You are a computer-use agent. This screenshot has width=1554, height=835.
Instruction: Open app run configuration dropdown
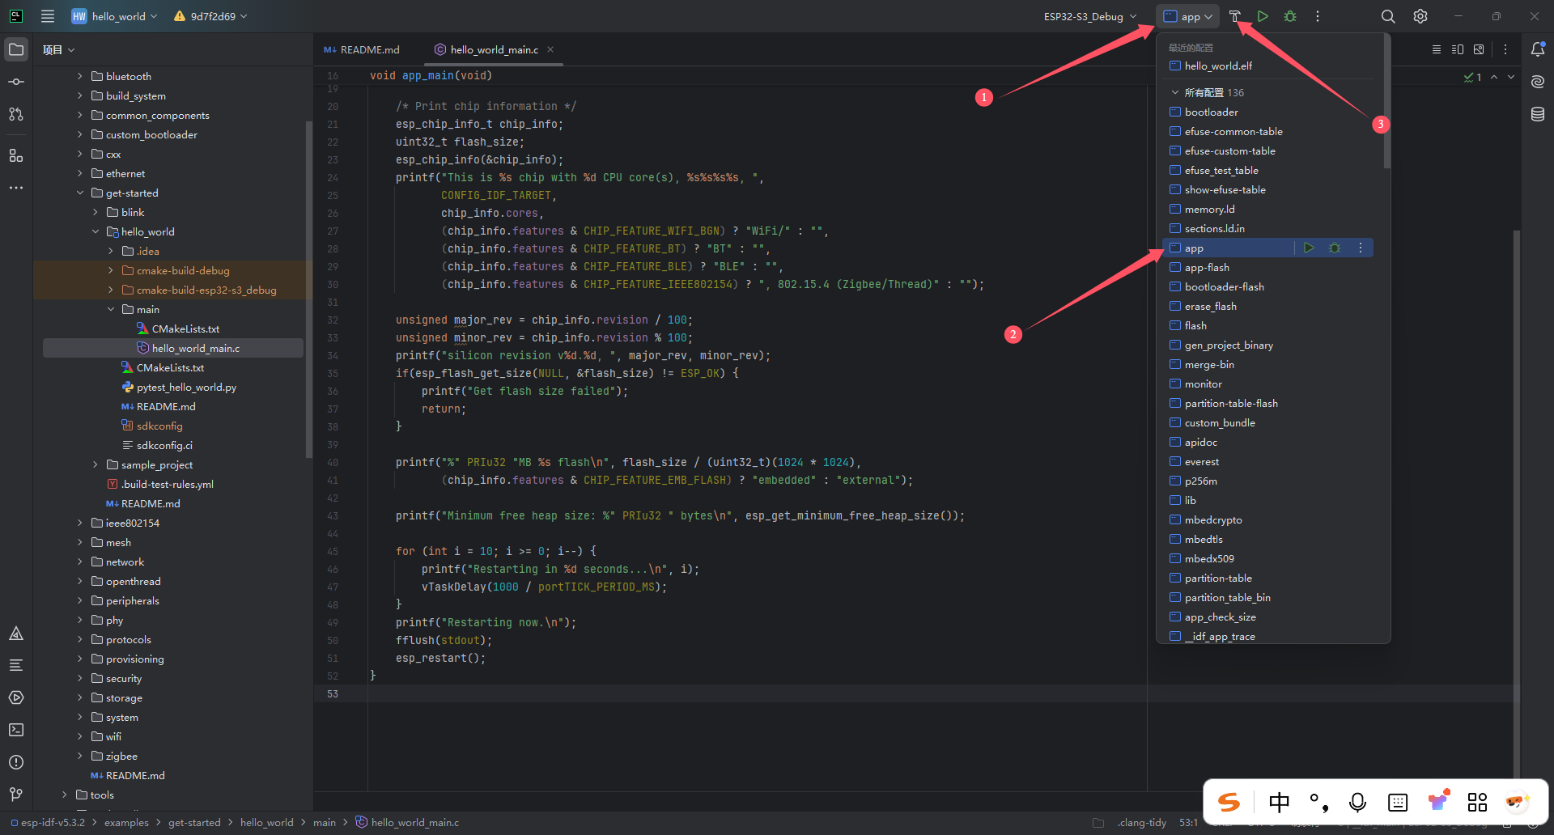[1188, 16]
